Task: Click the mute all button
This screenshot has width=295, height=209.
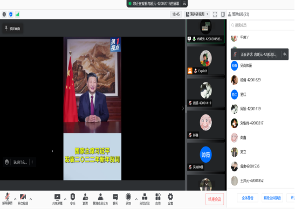Action: point(248,198)
